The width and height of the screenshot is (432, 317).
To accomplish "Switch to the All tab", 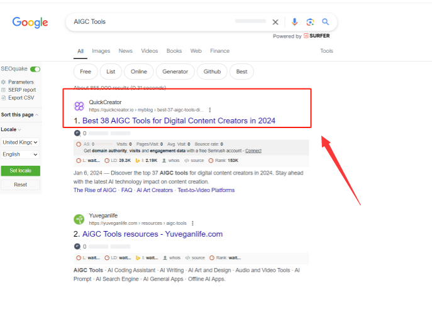I will pos(80,51).
